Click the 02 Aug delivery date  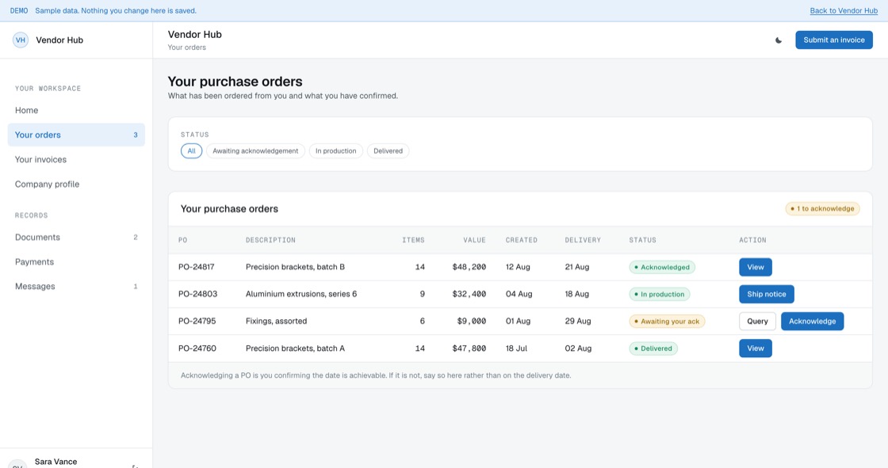point(578,348)
